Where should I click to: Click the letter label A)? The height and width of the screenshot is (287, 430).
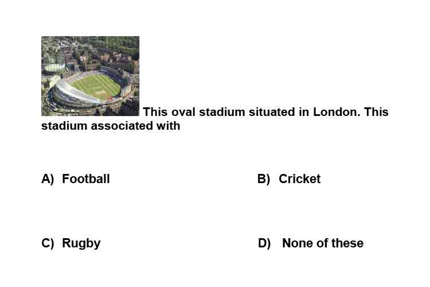[48, 179]
